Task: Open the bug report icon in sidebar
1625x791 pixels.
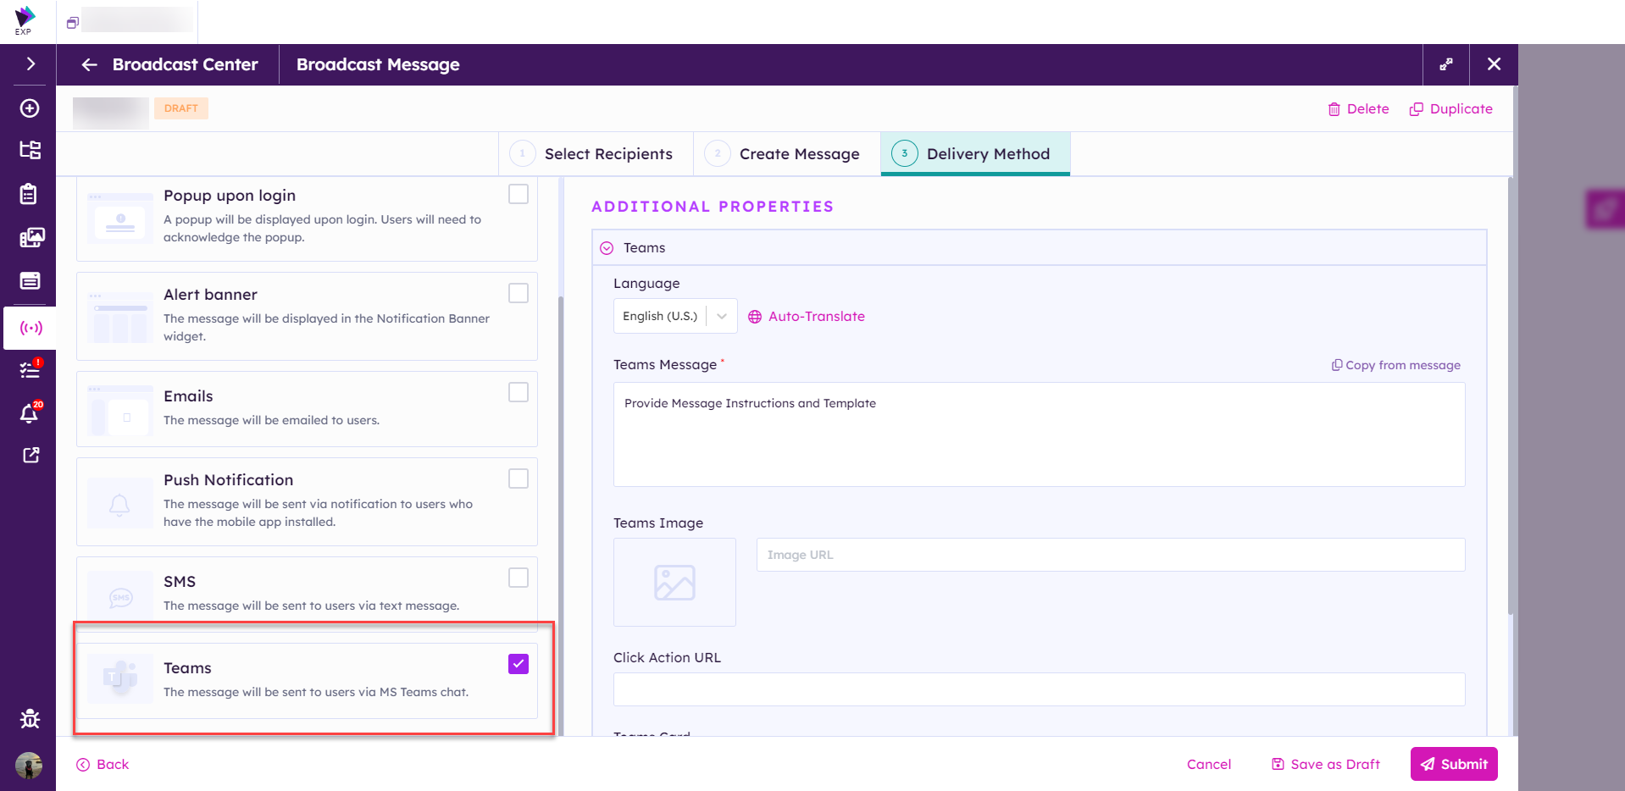Action: click(x=30, y=719)
